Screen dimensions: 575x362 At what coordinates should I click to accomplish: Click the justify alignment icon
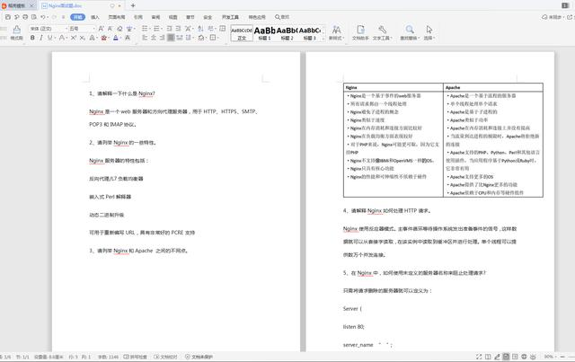click(x=171, y=38)
